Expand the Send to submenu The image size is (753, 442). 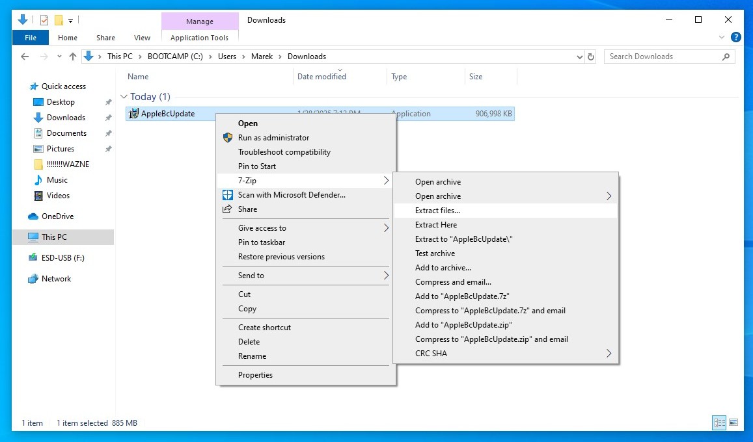coord(386,276)
